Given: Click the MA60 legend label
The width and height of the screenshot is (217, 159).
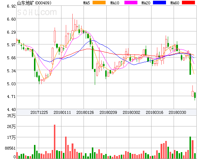Looking at the screenshot, I should (x=175, y=3).
